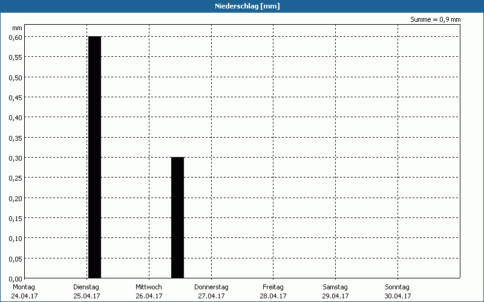The height and width of the screenshot is (302, 484).
Task: Click the 'Montag' day label
Action: point(24,287)
